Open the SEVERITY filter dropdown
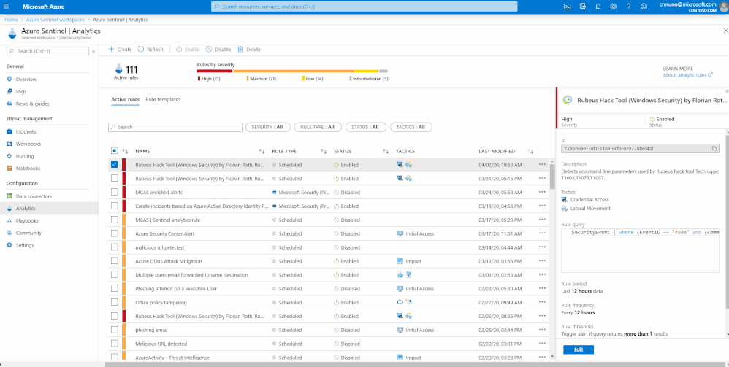Image resolution: width=729 pixels, height=367 pixels. [267, 127]
